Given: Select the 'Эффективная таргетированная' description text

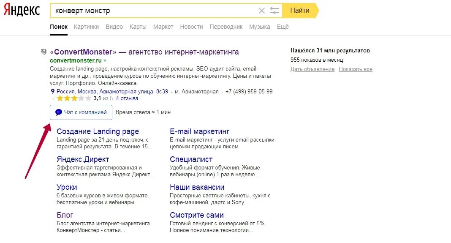Looking at the screenshot, I should tap(105, 171).
